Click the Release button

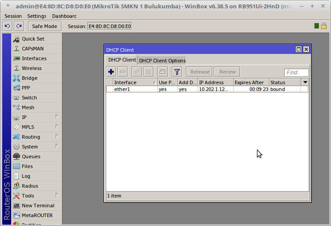[x=200, y=72]
